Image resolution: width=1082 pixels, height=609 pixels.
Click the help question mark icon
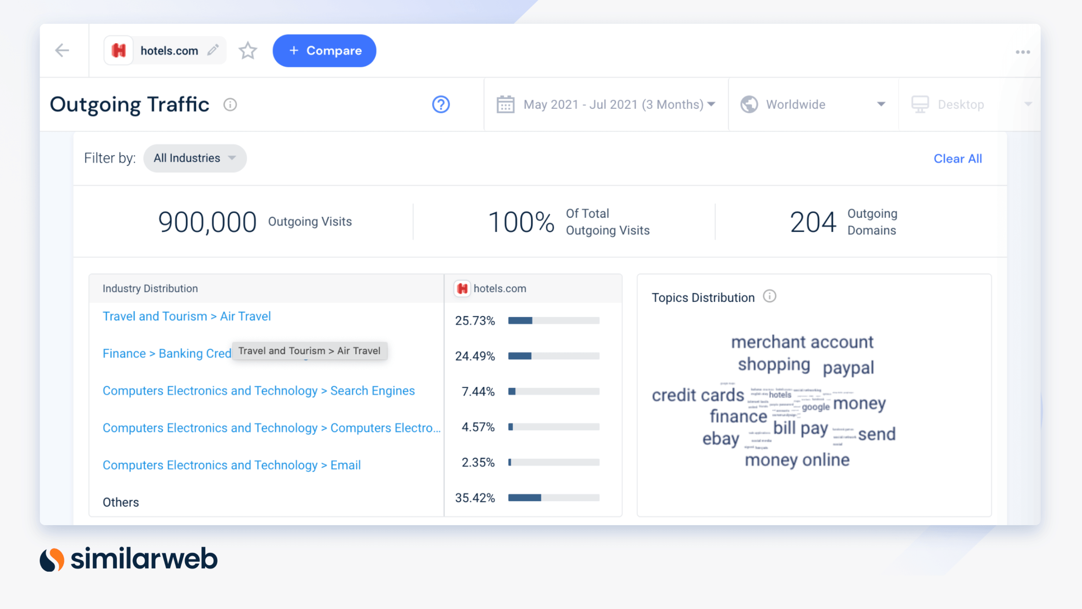[x=441, y=104]
